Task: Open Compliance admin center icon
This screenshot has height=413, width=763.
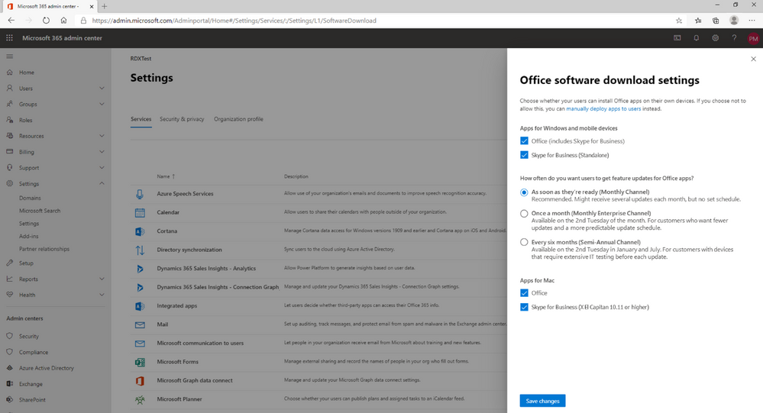Action: (10, 352)
